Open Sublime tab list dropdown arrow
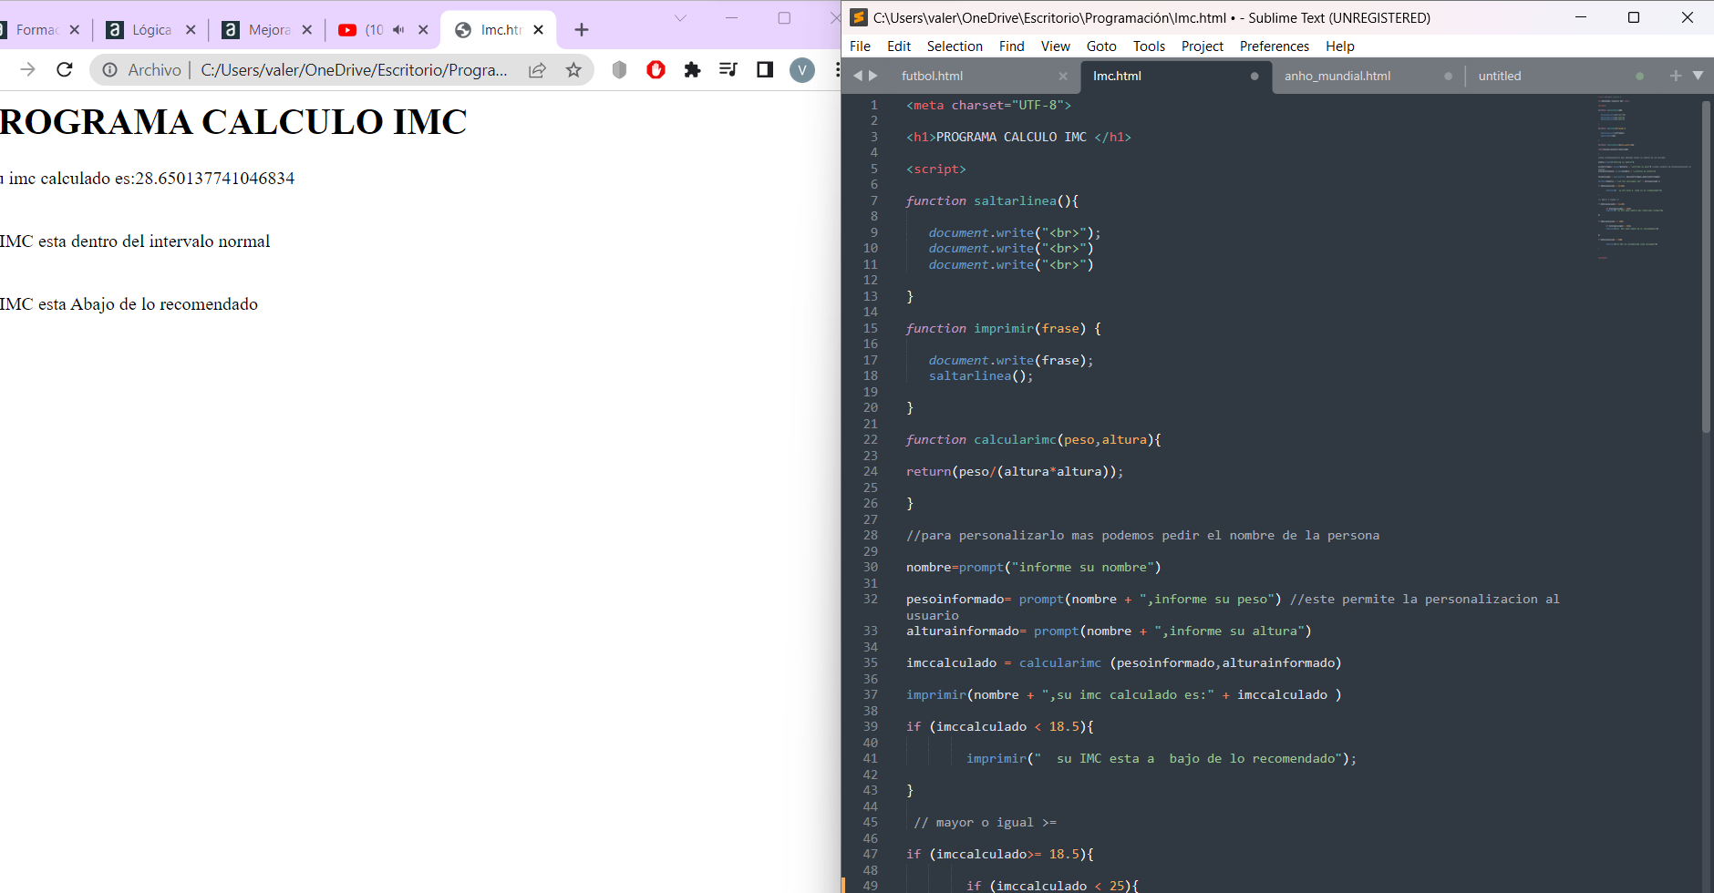This screenshot has width=1714, height=893. (1698, 76)
